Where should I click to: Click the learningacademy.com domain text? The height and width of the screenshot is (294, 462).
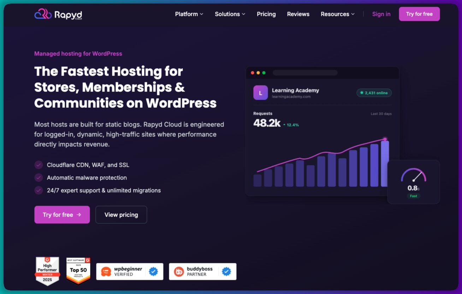[291, 96]
